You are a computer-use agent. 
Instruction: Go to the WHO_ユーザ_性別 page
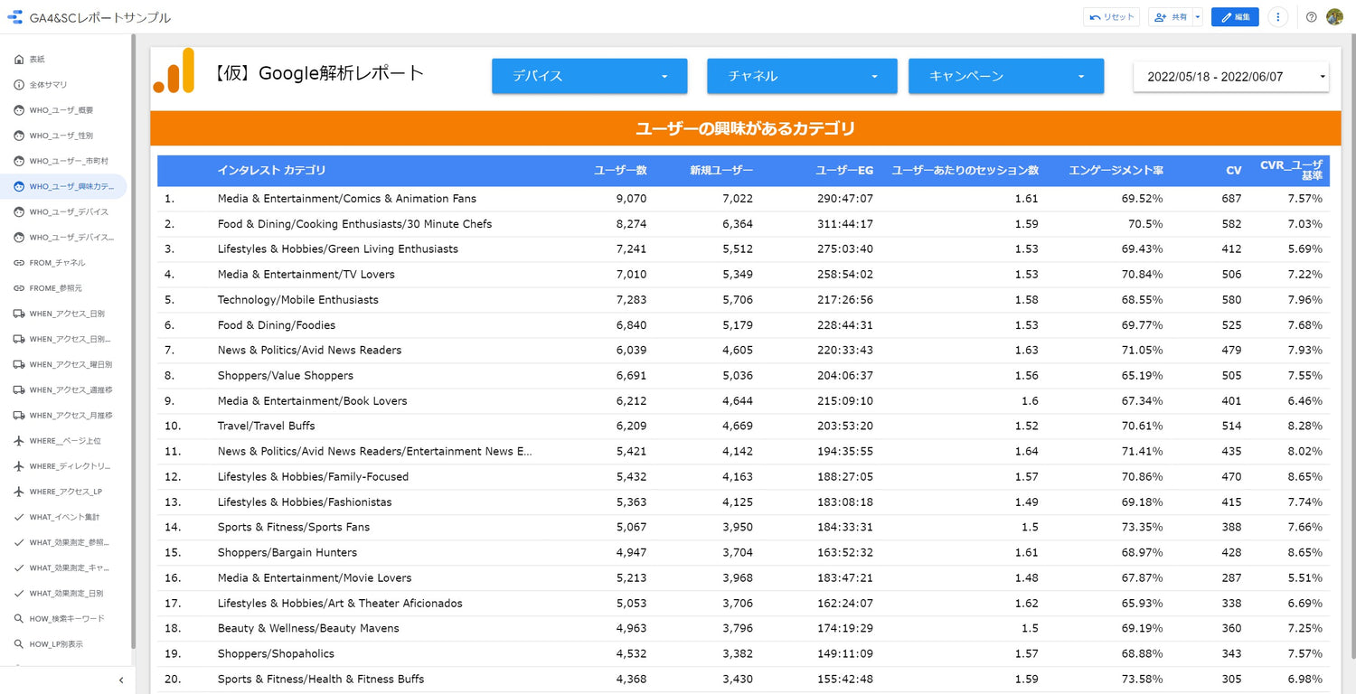click(61, 136)
